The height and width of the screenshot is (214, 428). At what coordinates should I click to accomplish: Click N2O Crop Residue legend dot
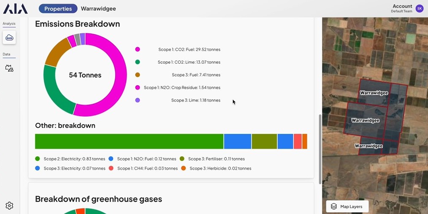[x=138, y=87]
